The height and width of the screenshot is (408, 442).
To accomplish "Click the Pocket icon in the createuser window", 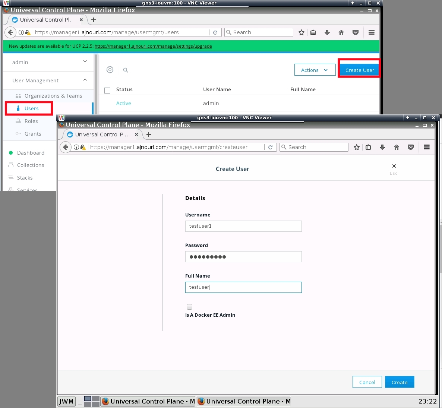I will coord(411,147).
